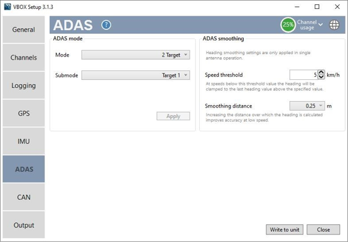Viewport: 348px width, 242px height.
Task: Click the Write to unit button
Action: pyautogui.click(x=285, y=229)
